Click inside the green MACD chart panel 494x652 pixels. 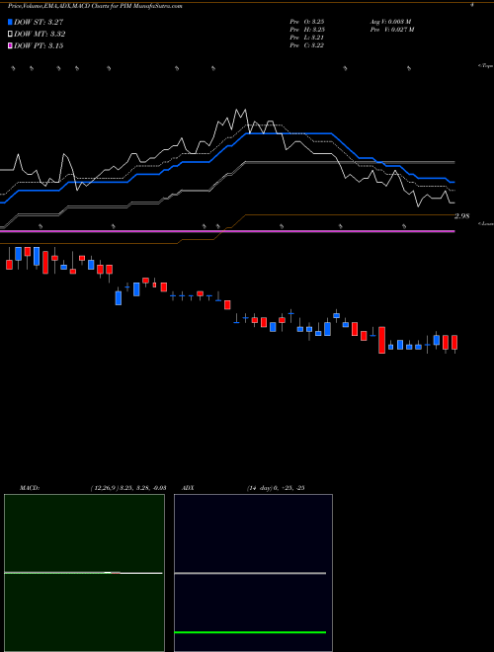[84, 573]
